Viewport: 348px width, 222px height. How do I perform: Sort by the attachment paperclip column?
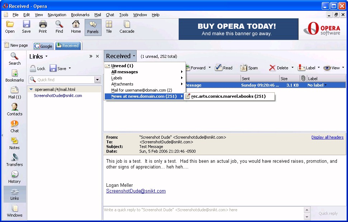303,78
